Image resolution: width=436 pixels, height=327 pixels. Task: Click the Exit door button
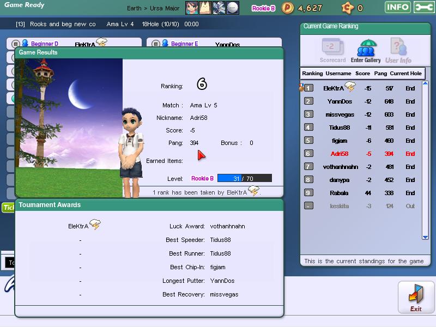[416, 297]
